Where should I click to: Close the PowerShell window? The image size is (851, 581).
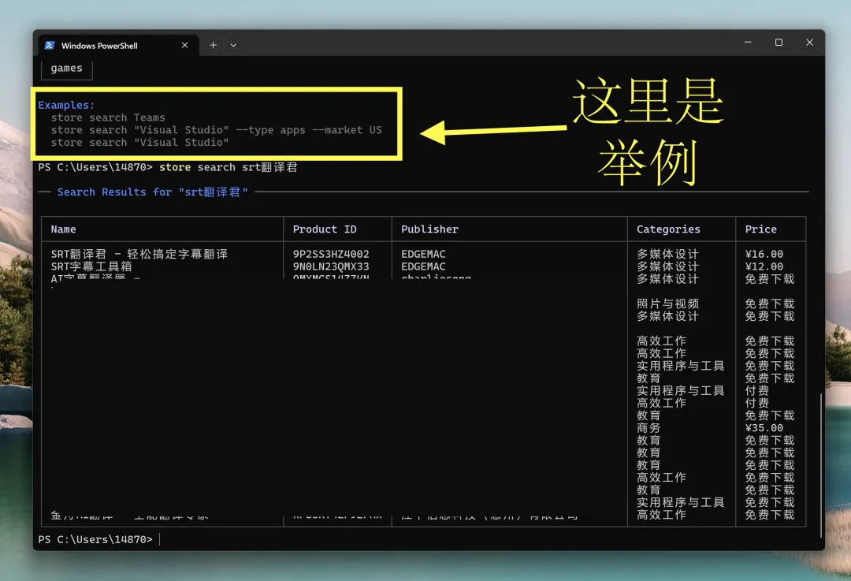click(x=809, y=43)
